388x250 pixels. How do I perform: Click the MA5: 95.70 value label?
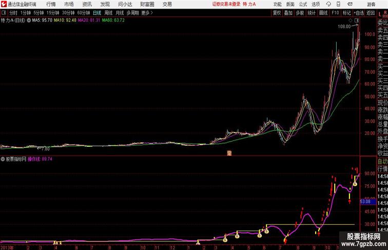click(x=42, y=21)
